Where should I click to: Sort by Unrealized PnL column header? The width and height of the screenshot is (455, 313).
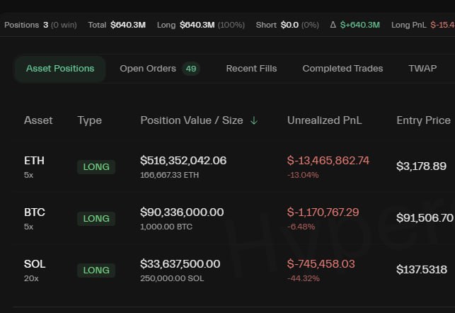click(x=324, y=120)
